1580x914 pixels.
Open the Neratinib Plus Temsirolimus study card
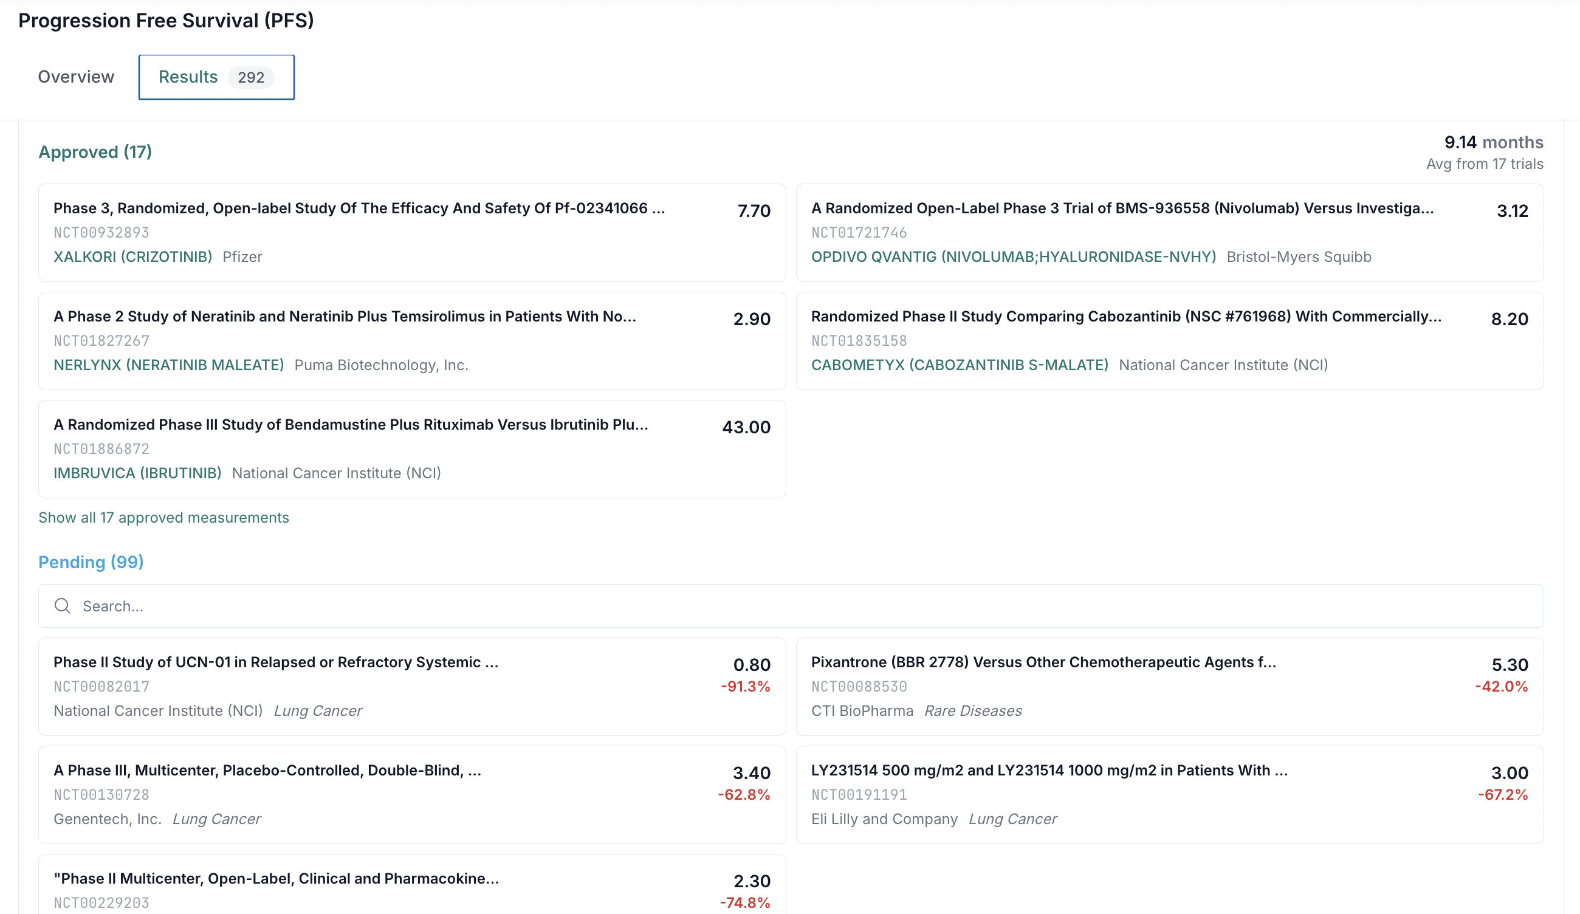pos(412,341)
